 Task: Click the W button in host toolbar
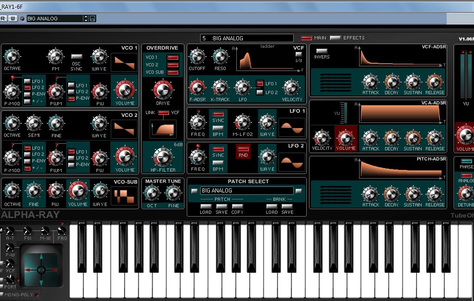pyautogui.click(x=13, y=19)
